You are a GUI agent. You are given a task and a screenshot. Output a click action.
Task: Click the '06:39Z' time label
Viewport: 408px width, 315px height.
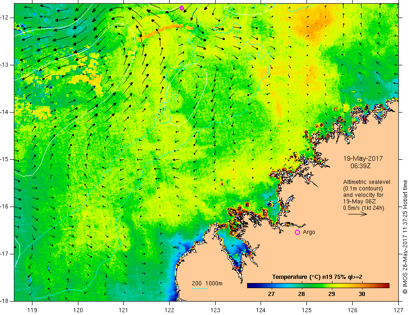click(360, 165)
